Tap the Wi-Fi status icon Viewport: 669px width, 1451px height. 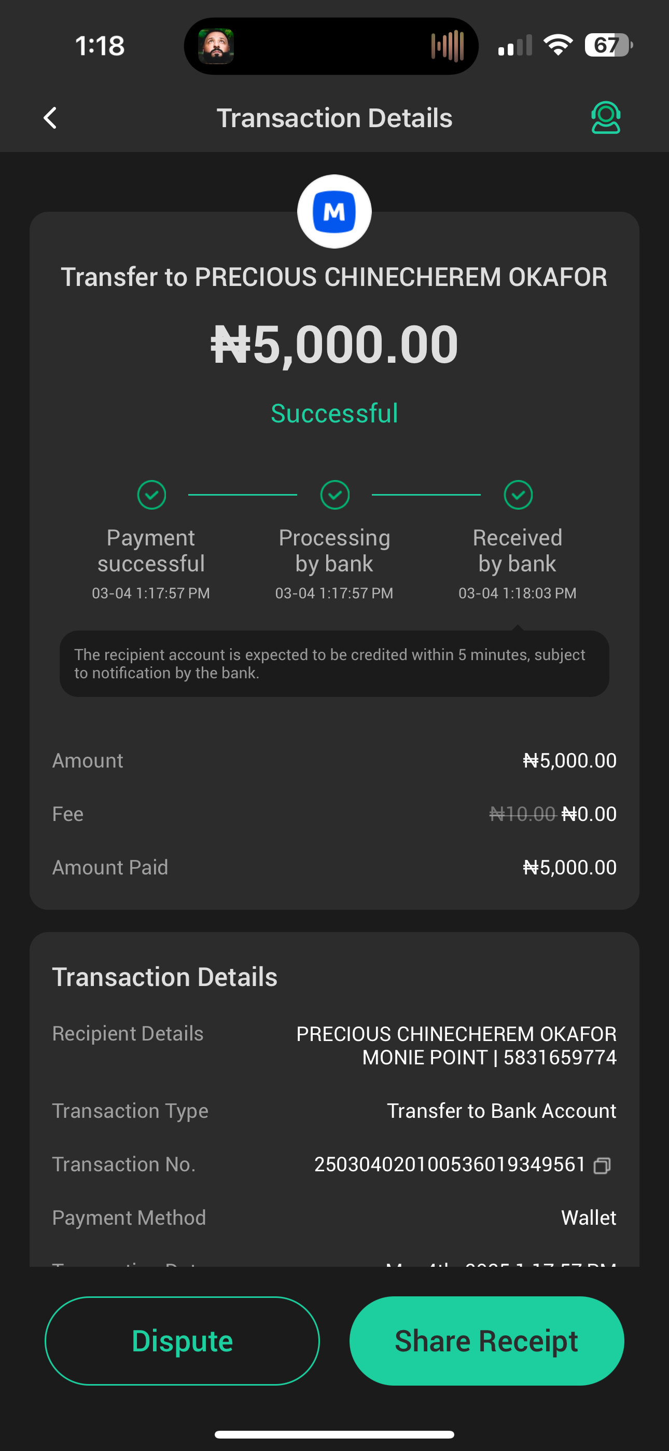(558, 45)
